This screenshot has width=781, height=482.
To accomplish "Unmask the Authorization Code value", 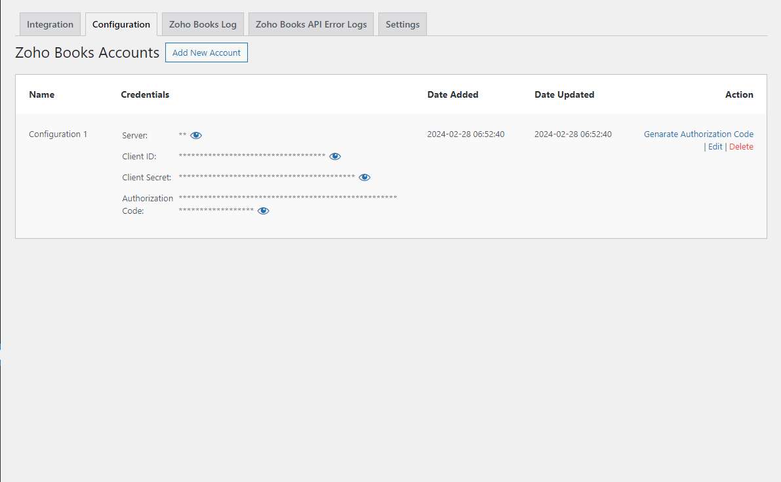I will coord(263,211).
